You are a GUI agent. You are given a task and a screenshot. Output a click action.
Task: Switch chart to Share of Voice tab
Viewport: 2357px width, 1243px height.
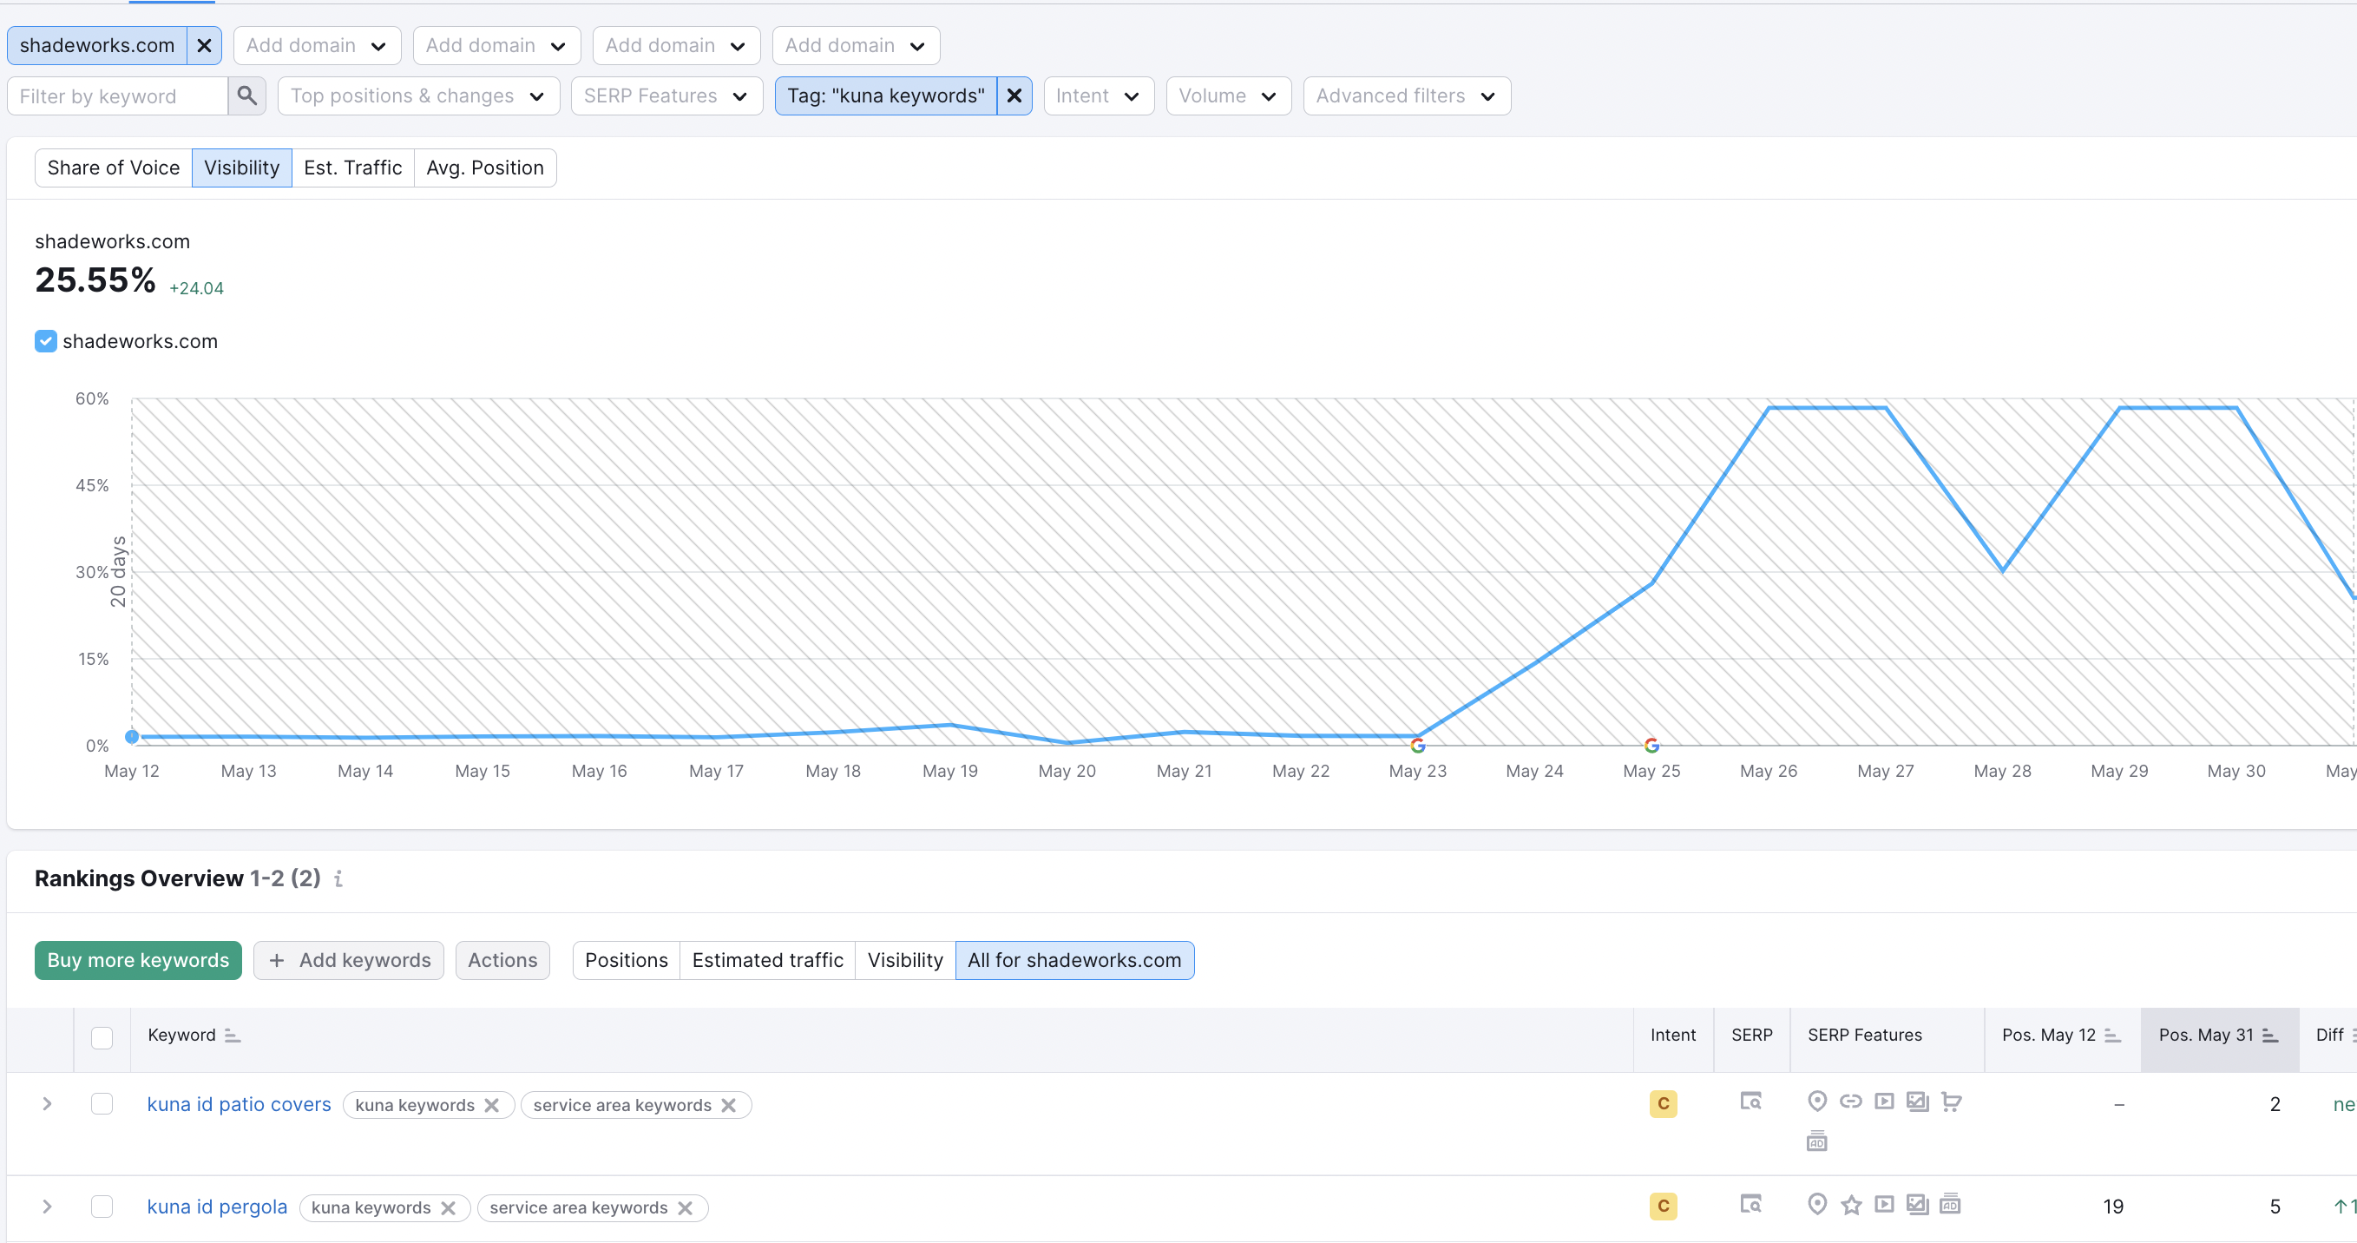pyautogui.click(x=114, y=168)
